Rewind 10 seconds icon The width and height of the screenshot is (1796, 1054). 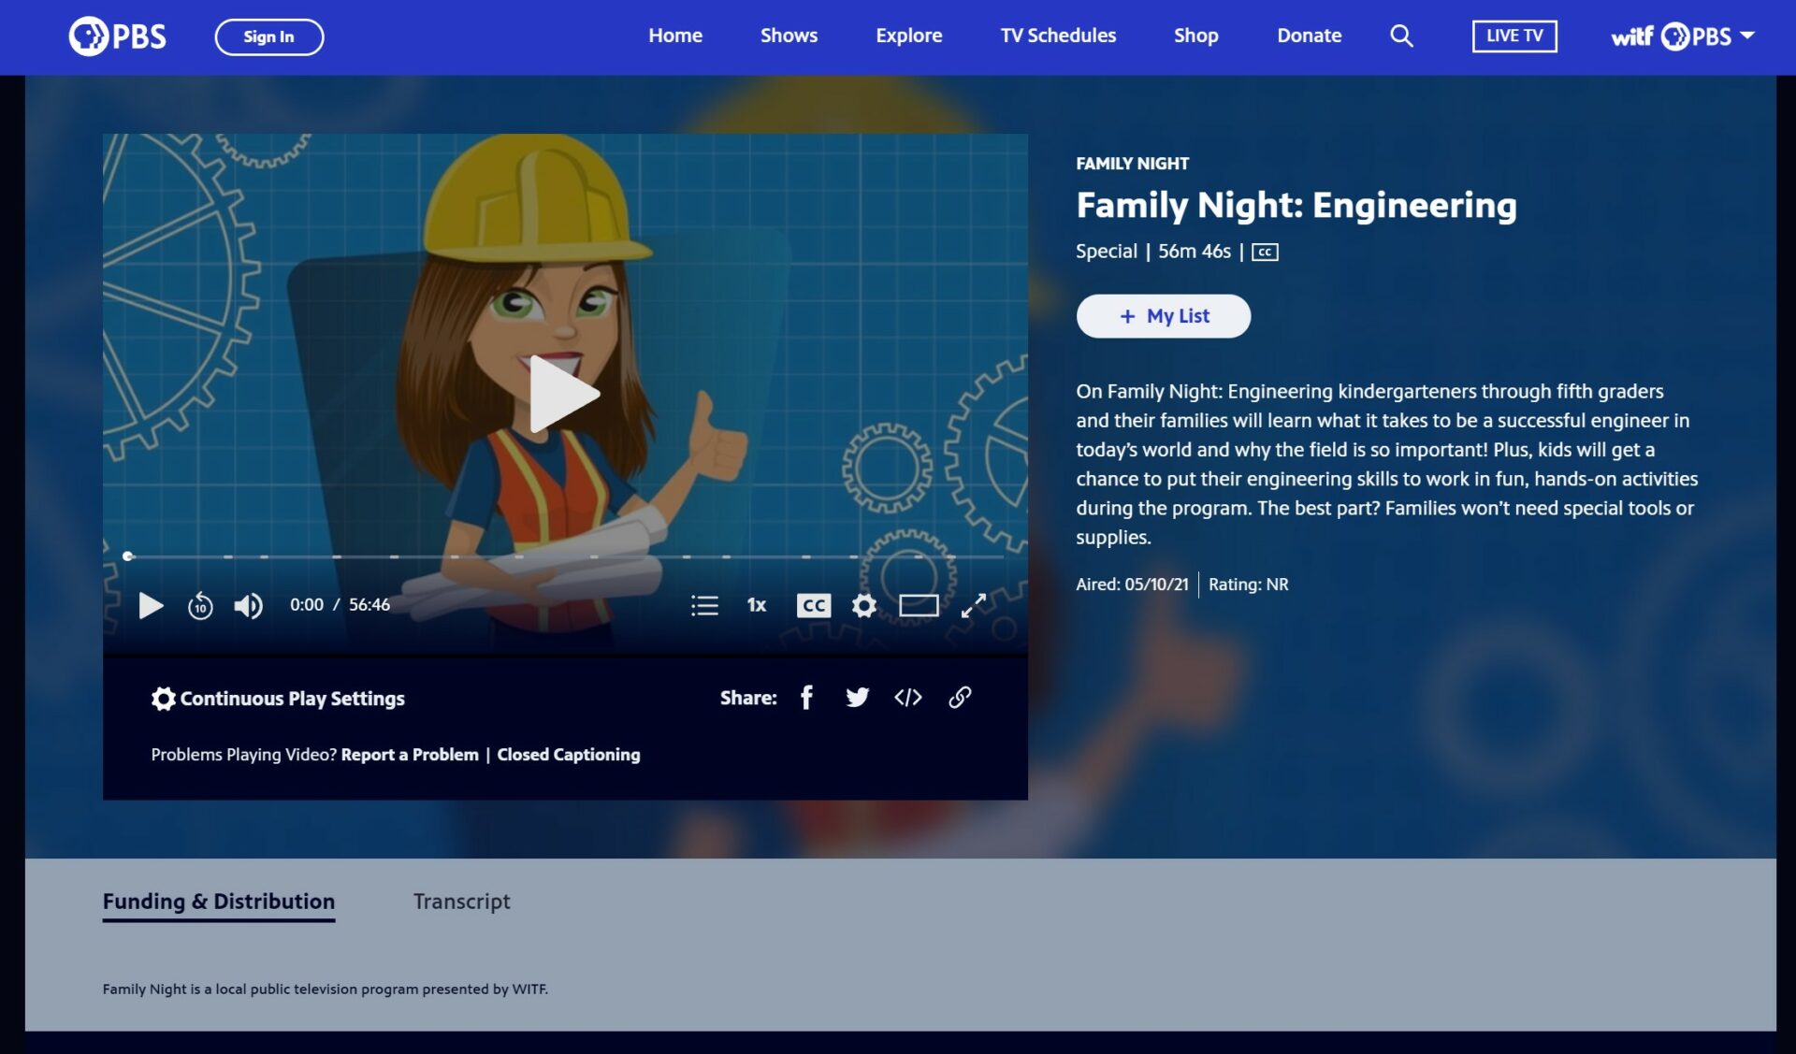click(x=200, y=606)
